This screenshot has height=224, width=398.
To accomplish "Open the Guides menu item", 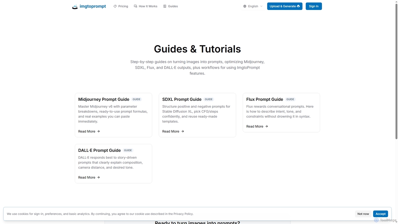I will [x=170, y=6].
